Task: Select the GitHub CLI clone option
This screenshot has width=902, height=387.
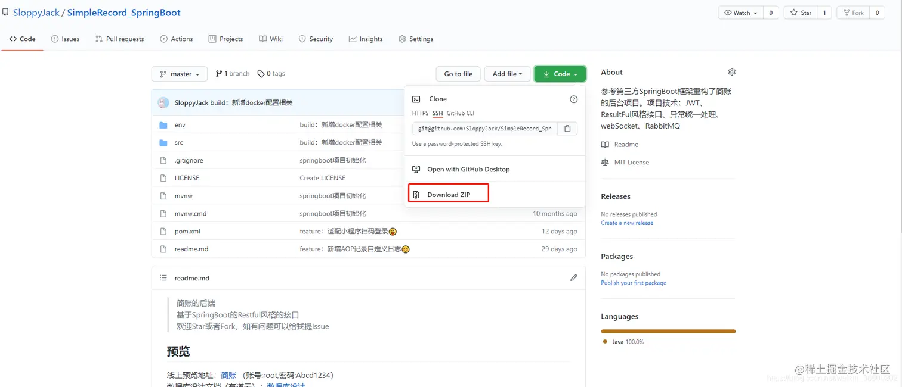Action: (x=461, y=113)
